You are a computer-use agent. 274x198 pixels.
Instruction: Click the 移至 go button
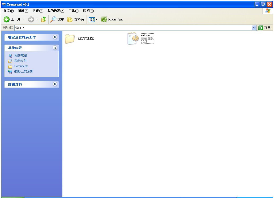tap(264, 28)
